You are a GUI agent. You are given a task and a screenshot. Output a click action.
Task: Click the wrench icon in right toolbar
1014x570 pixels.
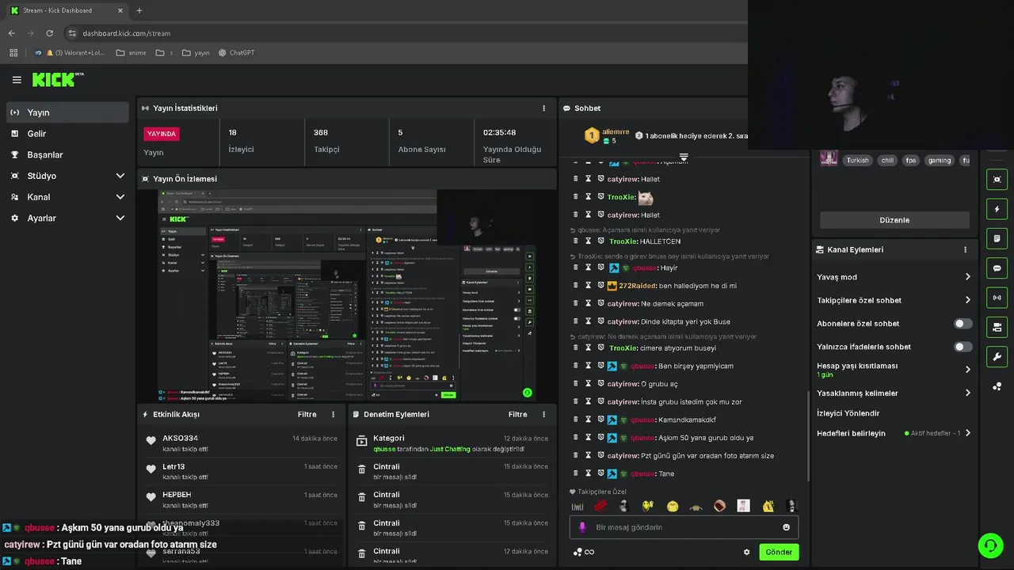coord(997,356)
